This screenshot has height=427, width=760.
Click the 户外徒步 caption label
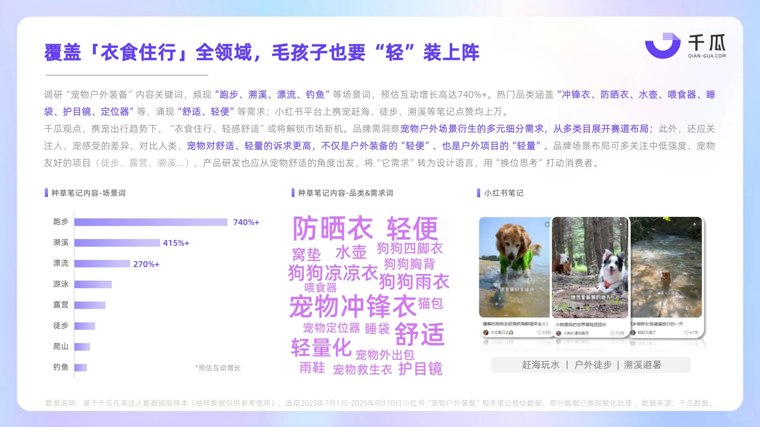[x=593, y=365]
